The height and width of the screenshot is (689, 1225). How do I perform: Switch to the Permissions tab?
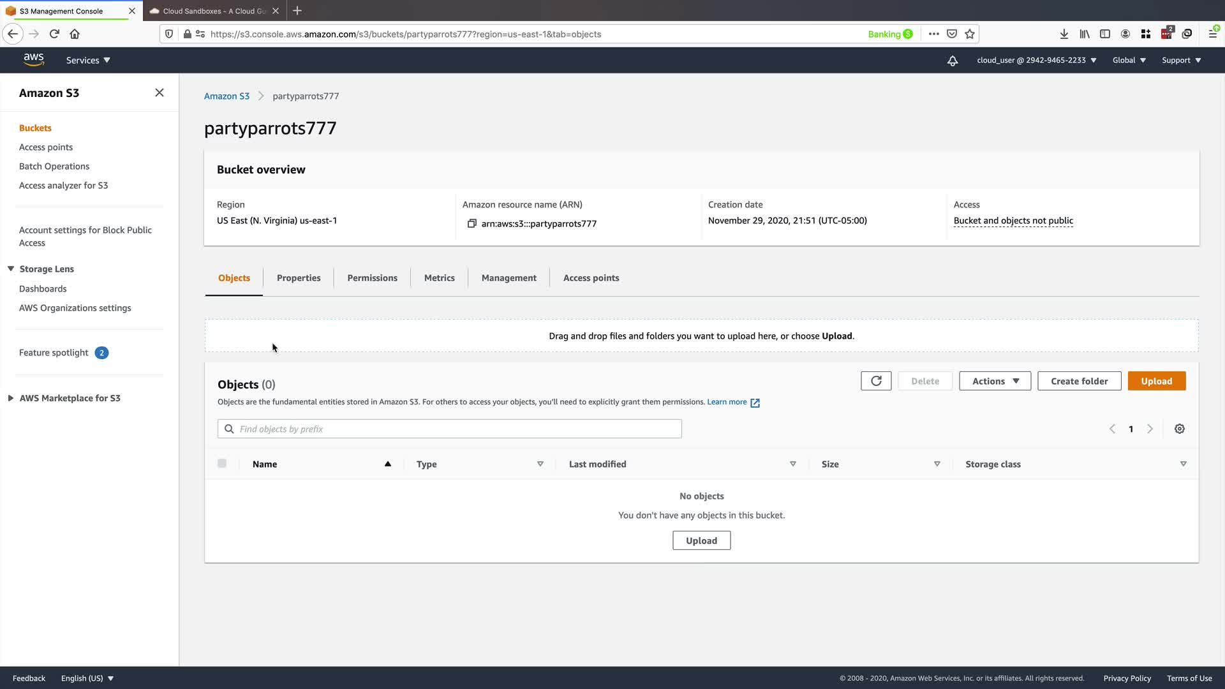pos(372,278)
